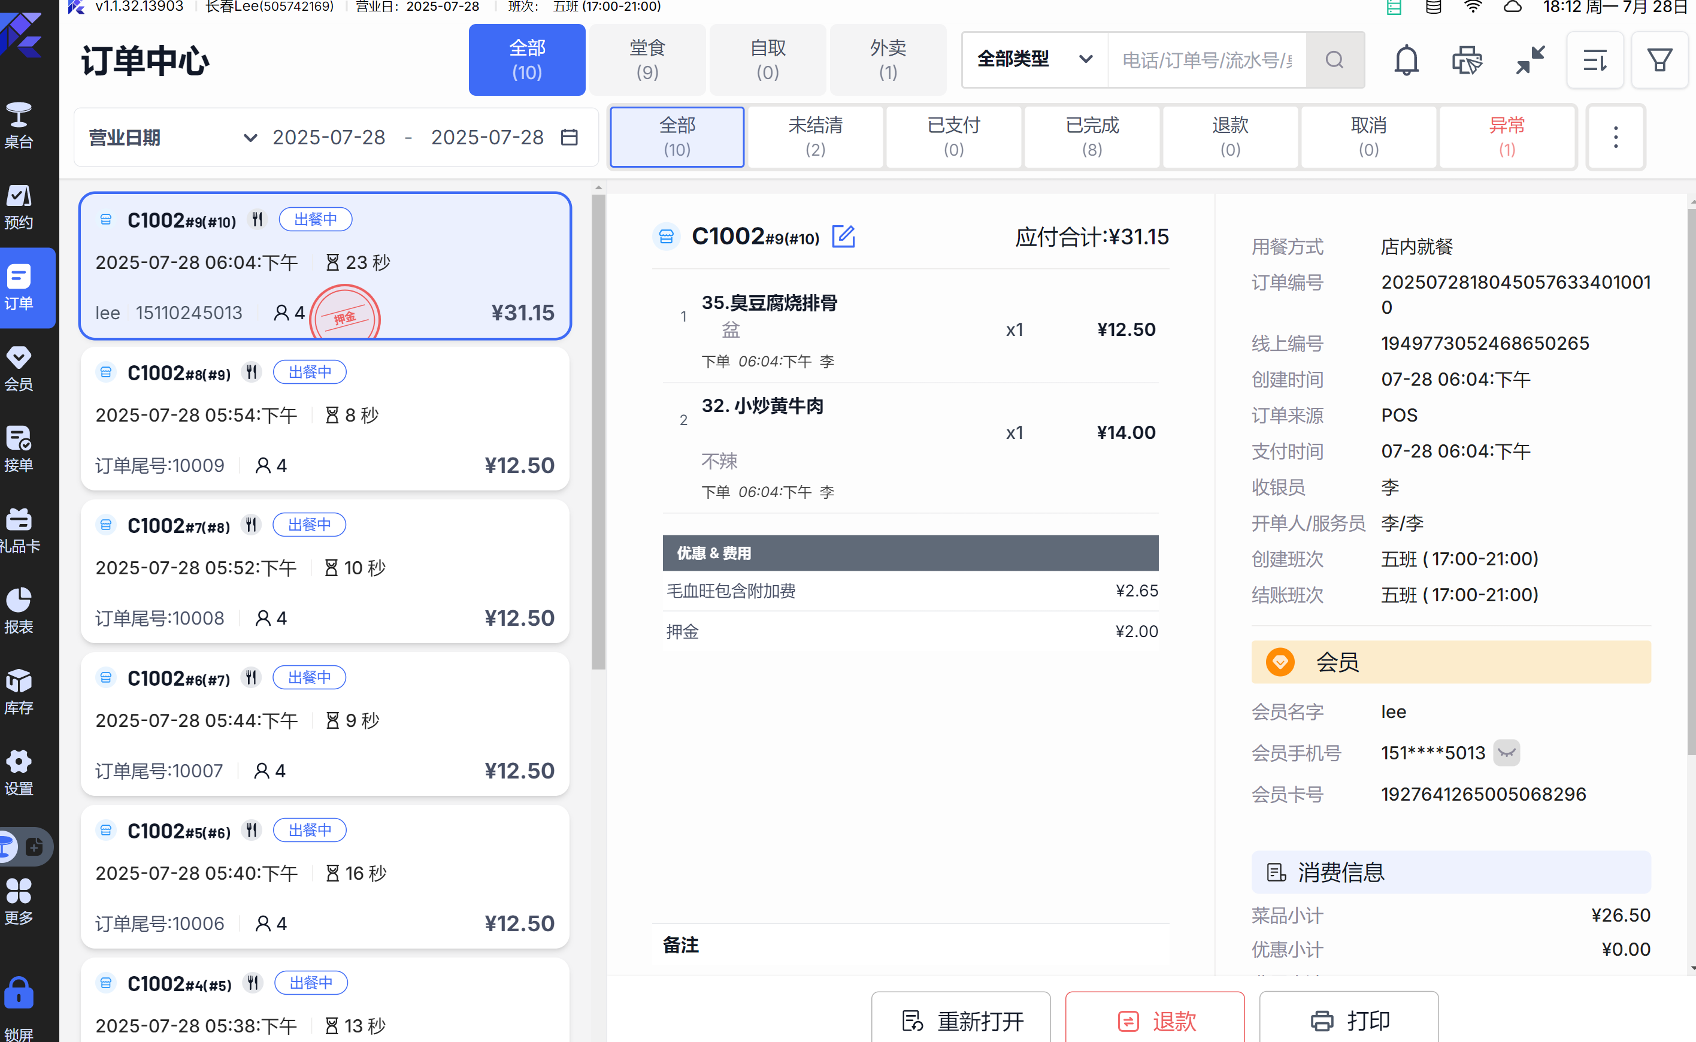
Task: Select the 已完成 (8) status tab
Action: tap(1092, 137)
